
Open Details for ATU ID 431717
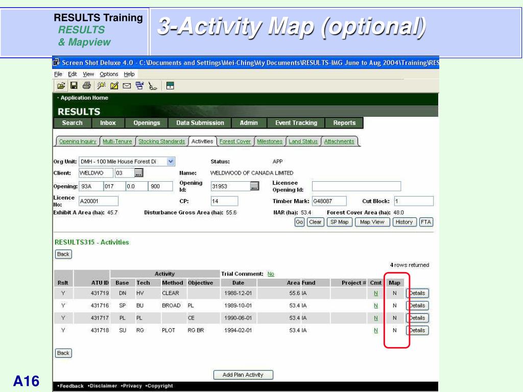[417, 318]
